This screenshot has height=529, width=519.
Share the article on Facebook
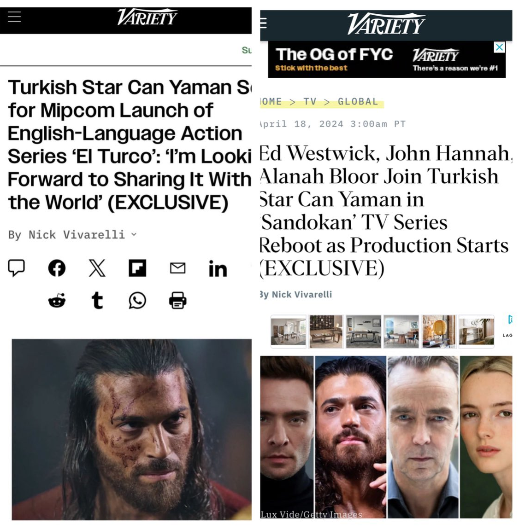57,268
